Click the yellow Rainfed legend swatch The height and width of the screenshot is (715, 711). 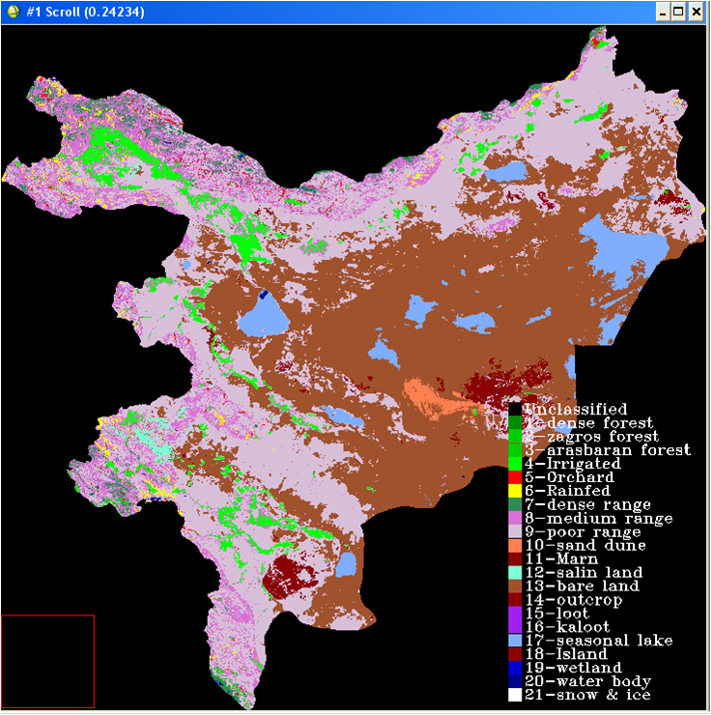pyautogui.click(x=515, y=491)
